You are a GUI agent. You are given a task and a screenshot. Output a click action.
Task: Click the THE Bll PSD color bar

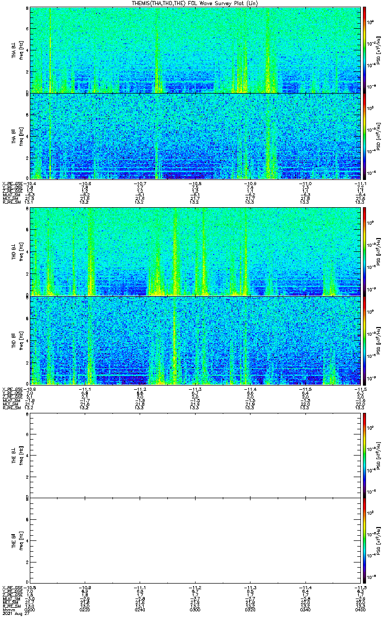(365, 541)
